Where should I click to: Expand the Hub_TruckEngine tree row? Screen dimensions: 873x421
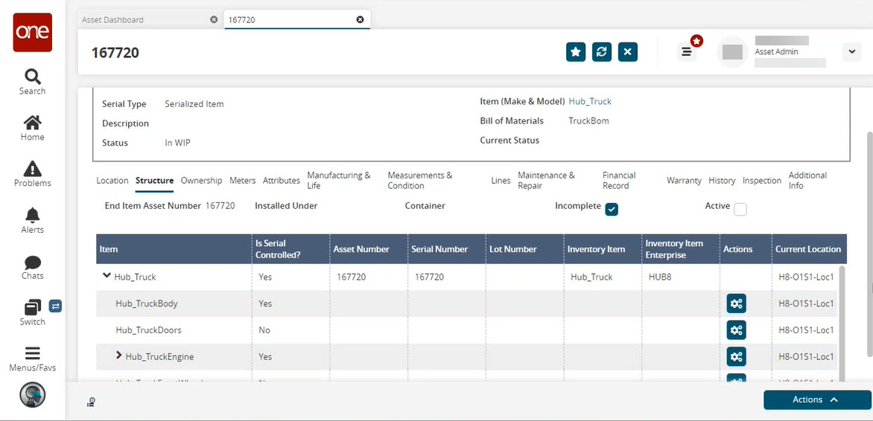(118, 356)
